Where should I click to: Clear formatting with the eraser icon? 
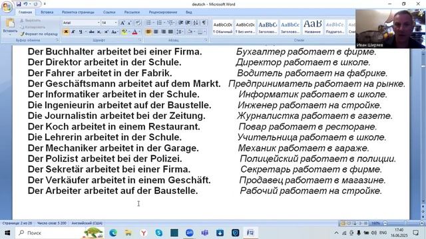coord(138,23)
